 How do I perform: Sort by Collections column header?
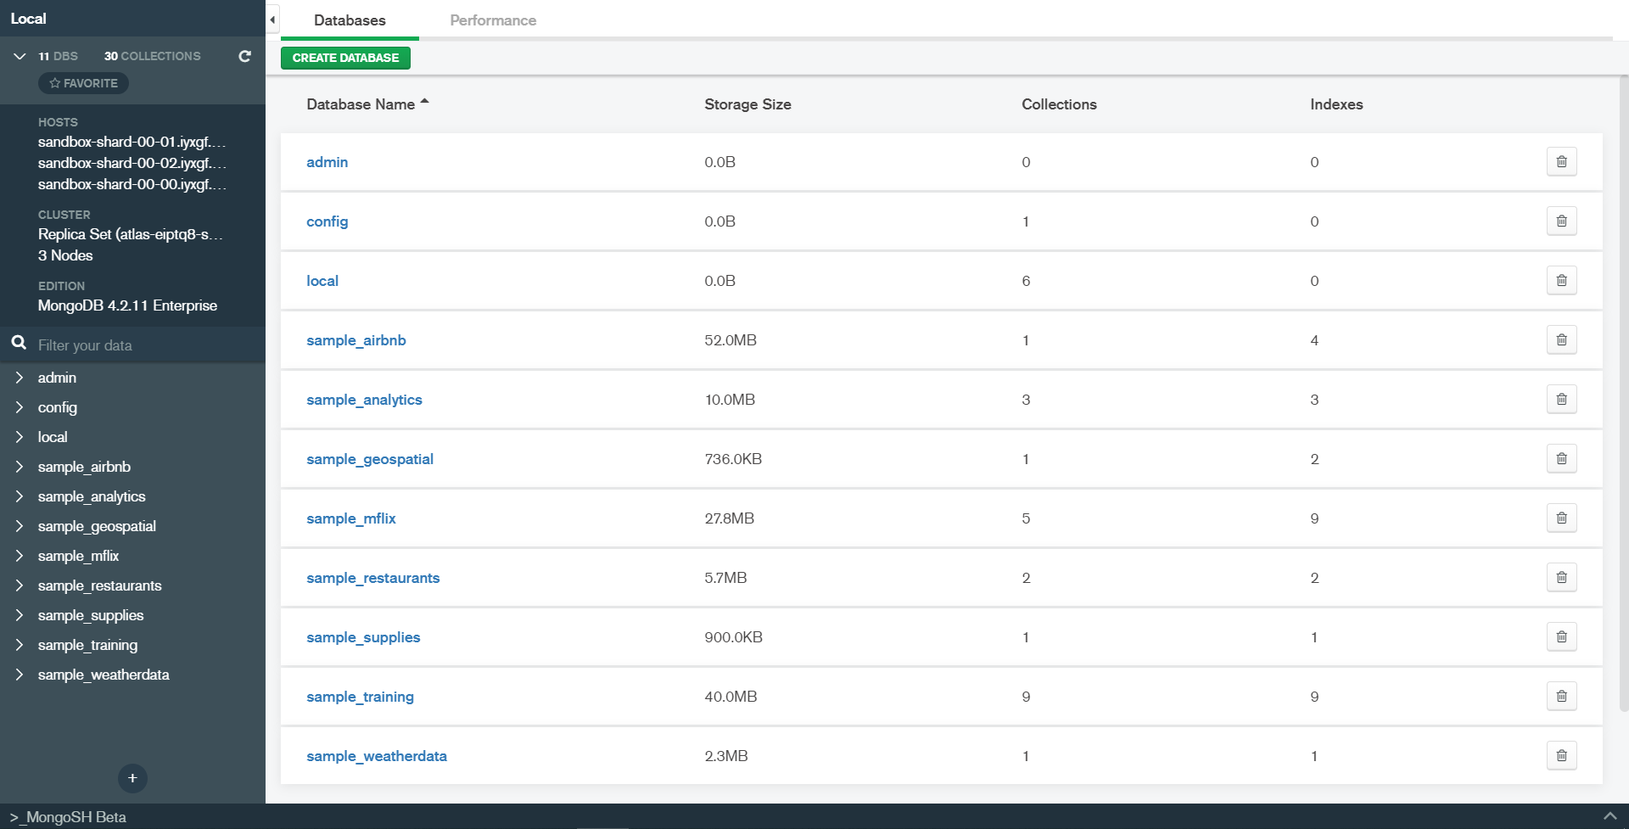tap(1059, 104)
